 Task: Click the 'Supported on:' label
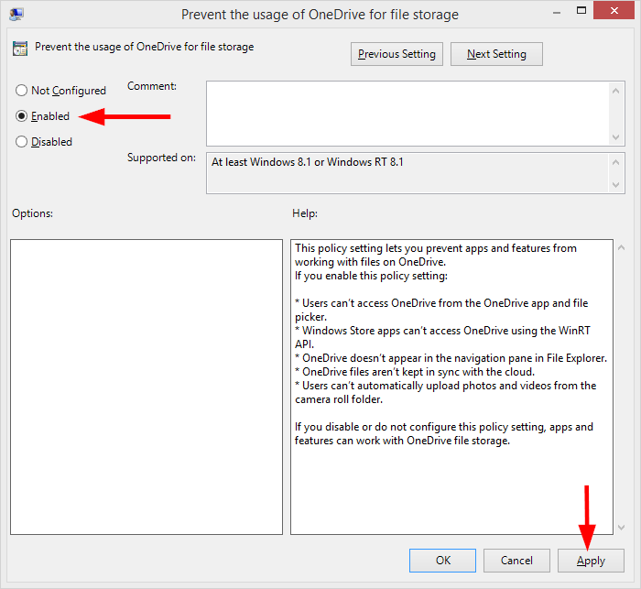coord(161,158)
